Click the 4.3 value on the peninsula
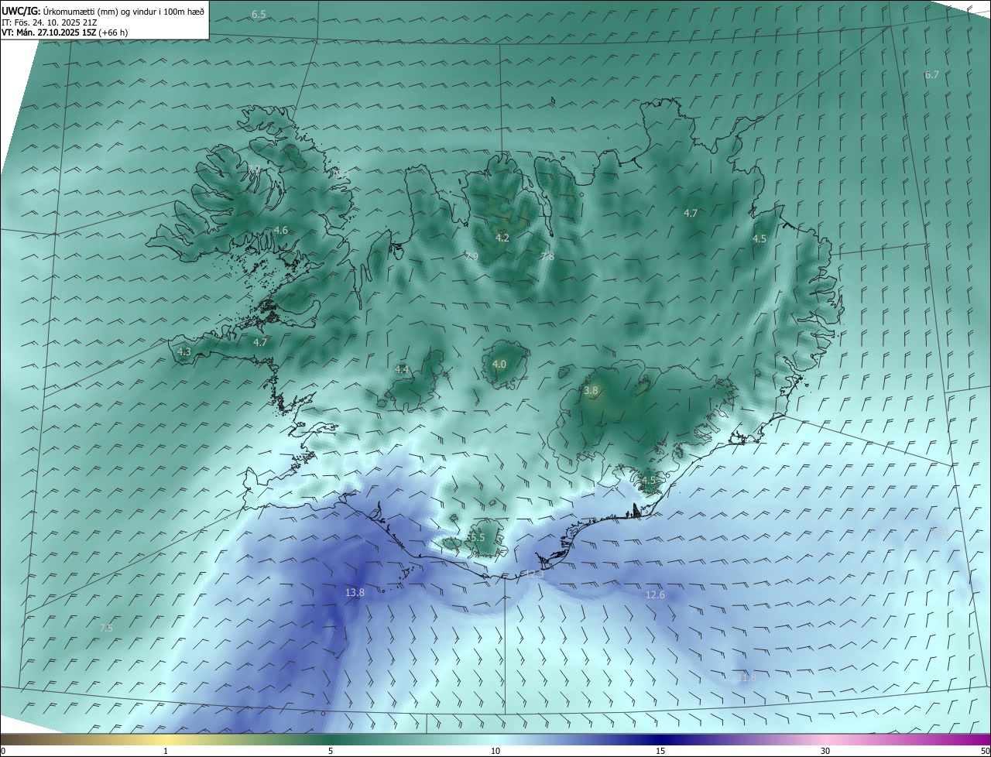The image size is (991, 757). (184, 351)
